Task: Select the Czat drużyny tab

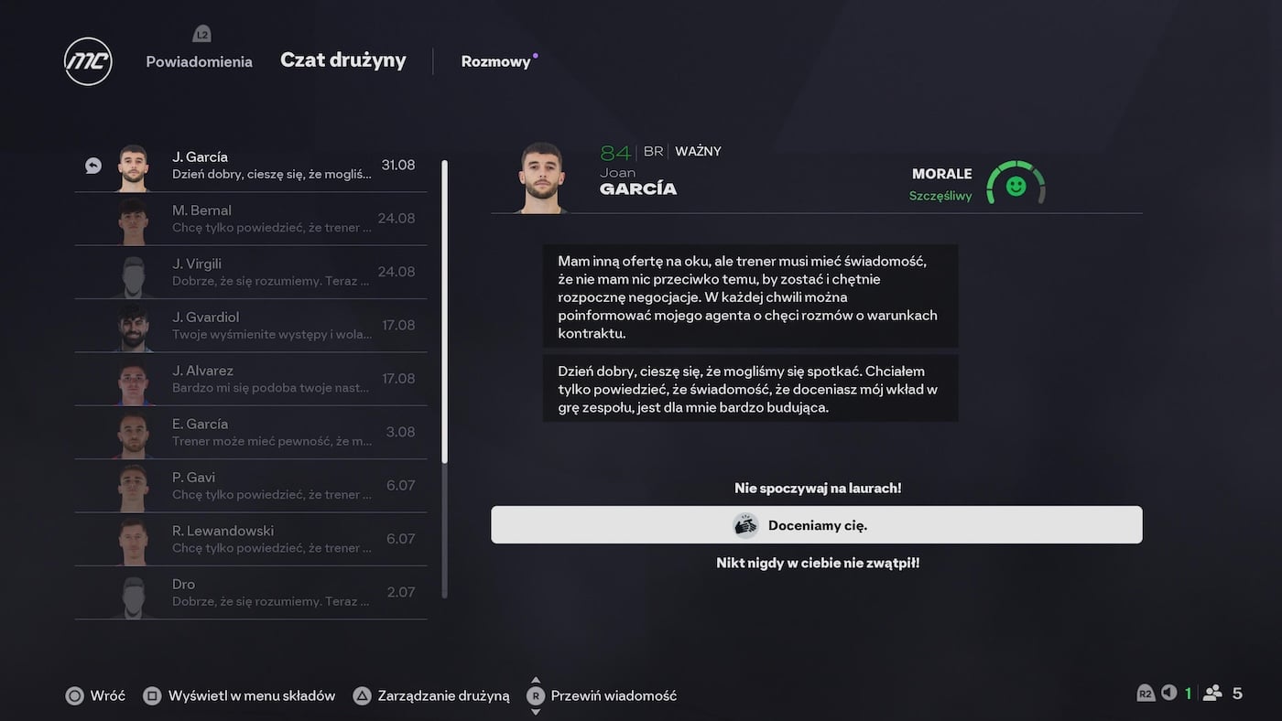Action: click(342, 60)
